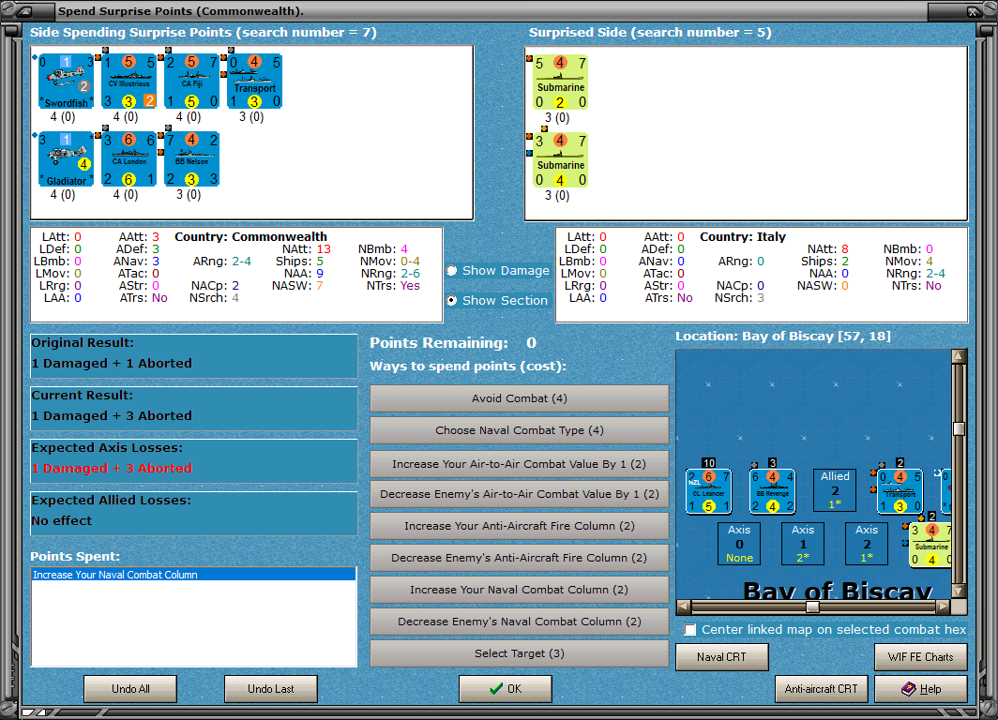The height and width of the screenshot is (720, 998).
Task: Open Help
Action: click(921, 689)
